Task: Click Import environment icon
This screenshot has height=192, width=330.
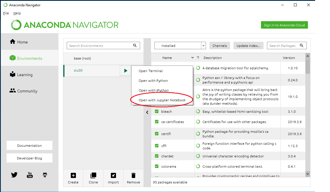Action: pyautogui.click(x=113, y=175)
